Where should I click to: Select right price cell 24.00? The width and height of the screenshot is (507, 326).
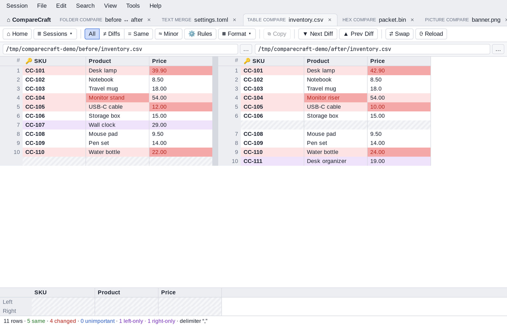click(x=399, y=152)
